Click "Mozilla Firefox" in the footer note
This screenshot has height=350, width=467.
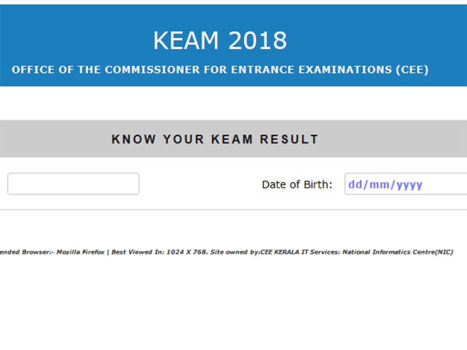point(81,252)
